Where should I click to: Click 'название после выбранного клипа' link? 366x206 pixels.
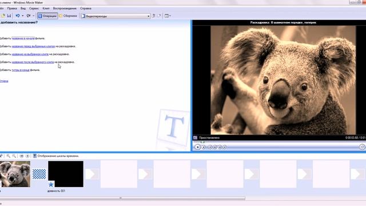click(33, 62)
